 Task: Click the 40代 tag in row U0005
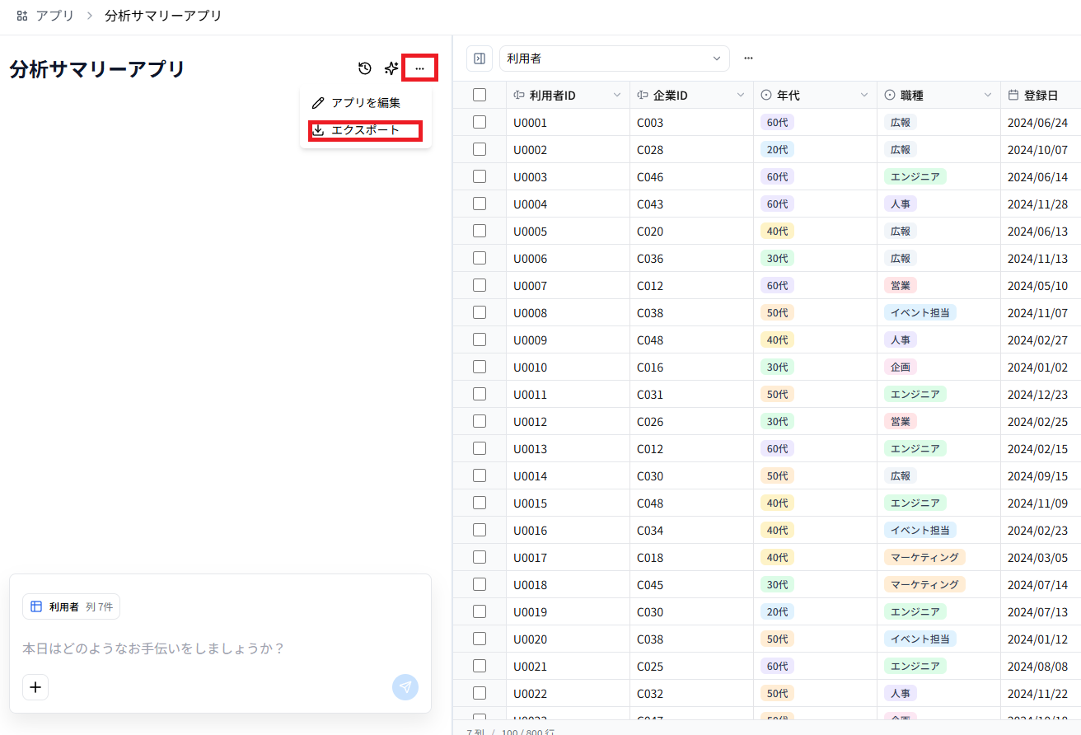coord(777,231)
